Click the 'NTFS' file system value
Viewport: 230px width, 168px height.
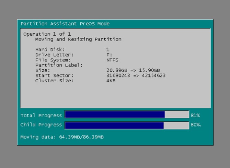[x=112, y=60]
